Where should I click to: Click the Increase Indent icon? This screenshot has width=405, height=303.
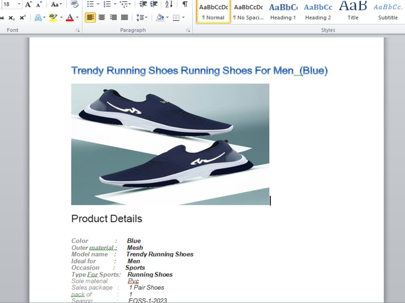[154, 4]
